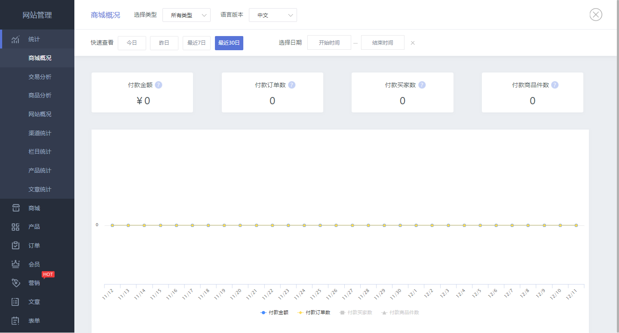This screenshot has width=619, height=333.
Task: Click the 订单 clipboard icon in the sidebar
Action: (15, 245)
